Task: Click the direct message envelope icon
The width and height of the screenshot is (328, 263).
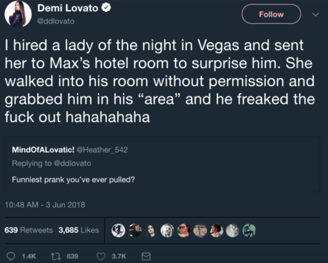Action: click(x=145, y=255)
